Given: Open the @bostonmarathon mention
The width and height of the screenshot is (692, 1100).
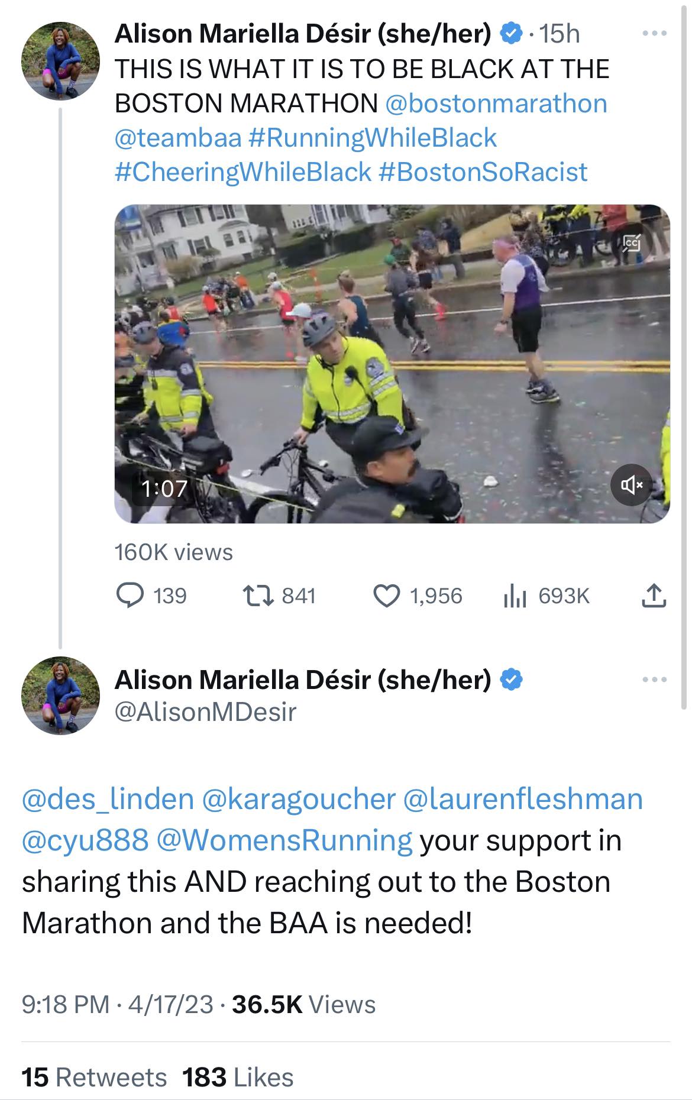Looking at the screenshot, I should coord(496,103).
